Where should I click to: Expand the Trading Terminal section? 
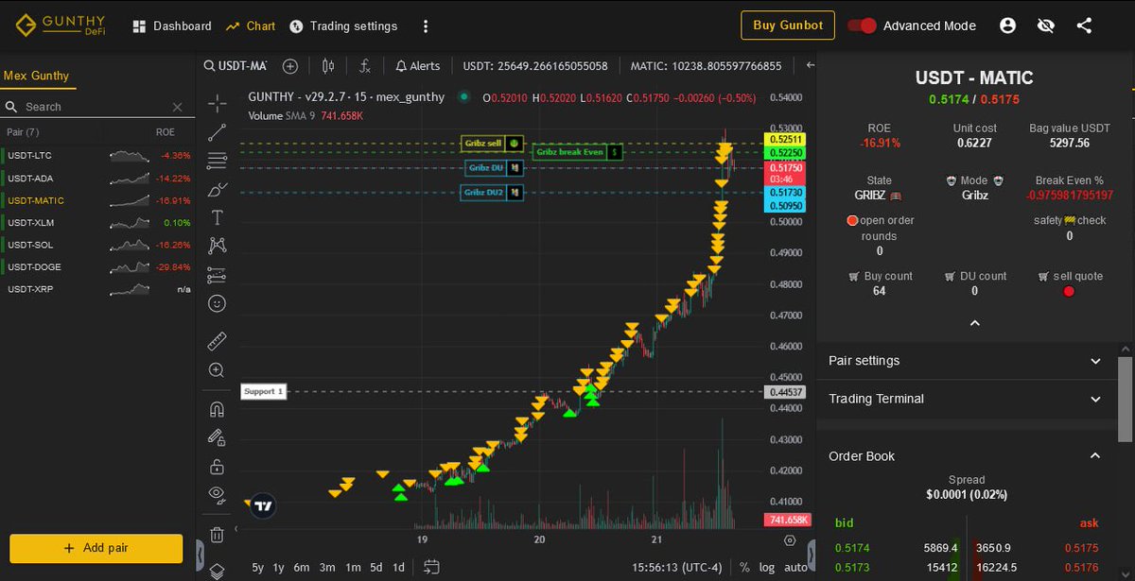pos(966,399)
